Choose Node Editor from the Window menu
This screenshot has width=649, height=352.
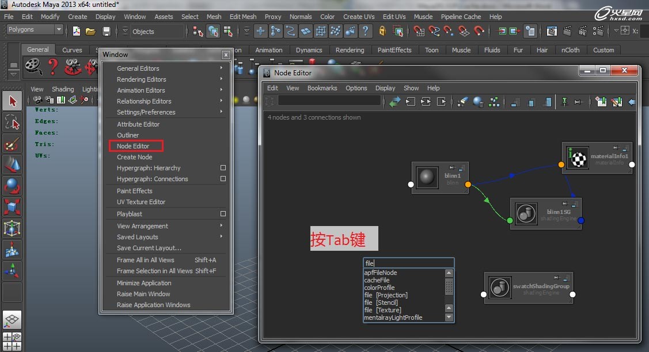point(133,146)
